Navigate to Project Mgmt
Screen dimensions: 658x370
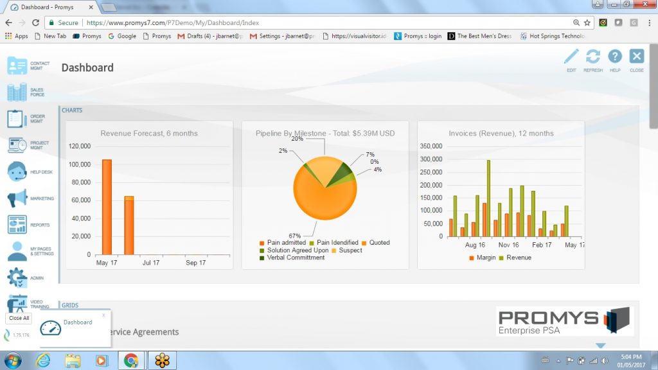coord(17,145)
